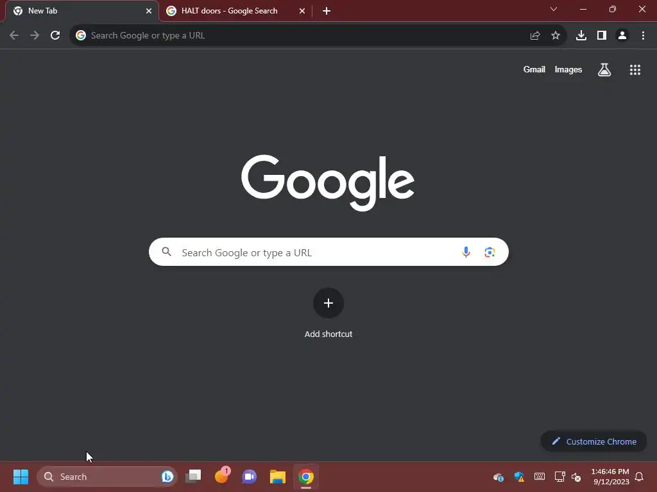Close the New Tab tab

click(149, 11)
